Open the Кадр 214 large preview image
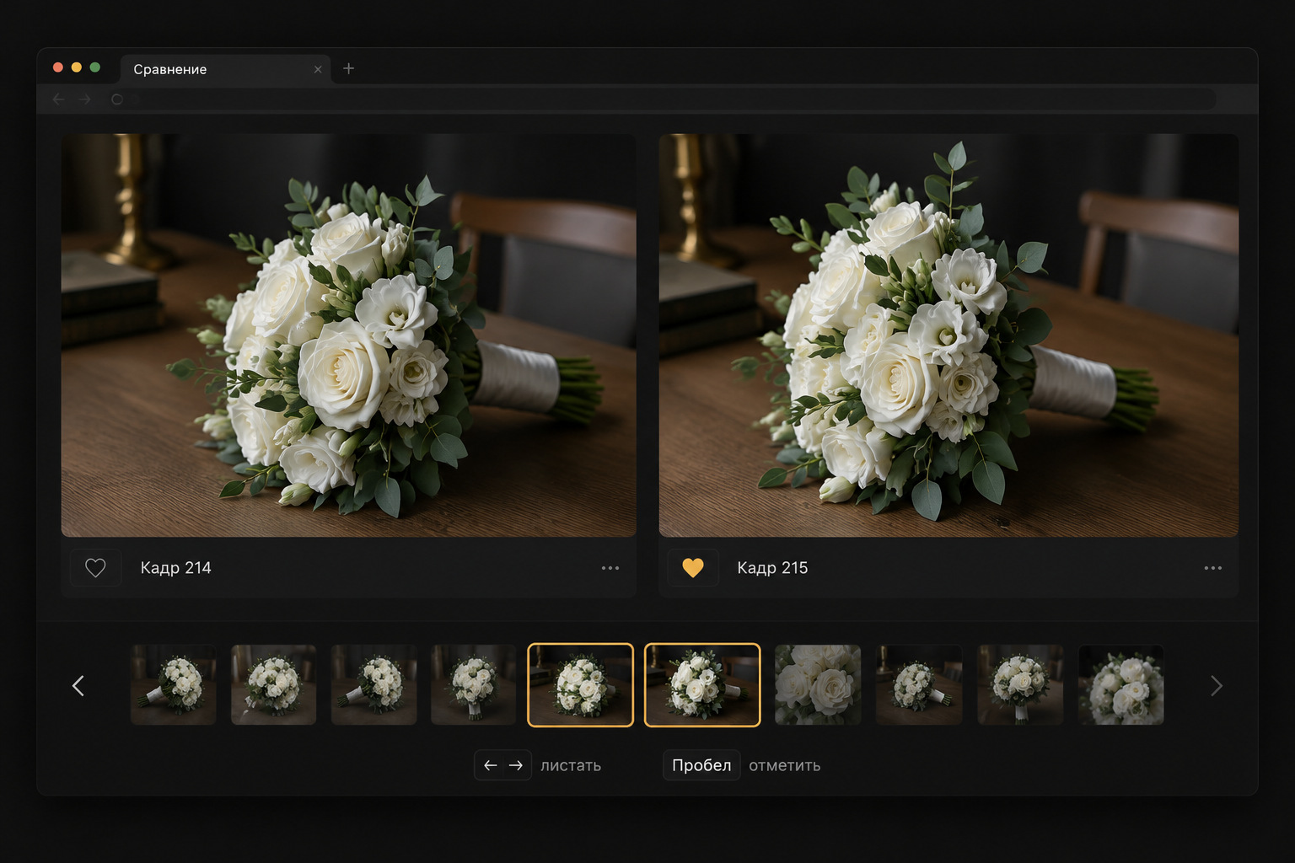 point(349,335)
